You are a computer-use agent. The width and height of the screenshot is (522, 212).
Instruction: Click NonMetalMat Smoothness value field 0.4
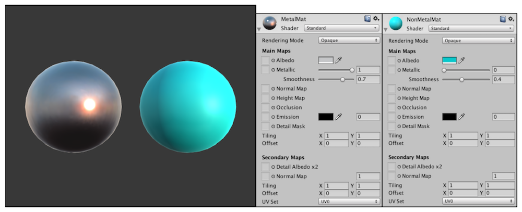(504, 79)
